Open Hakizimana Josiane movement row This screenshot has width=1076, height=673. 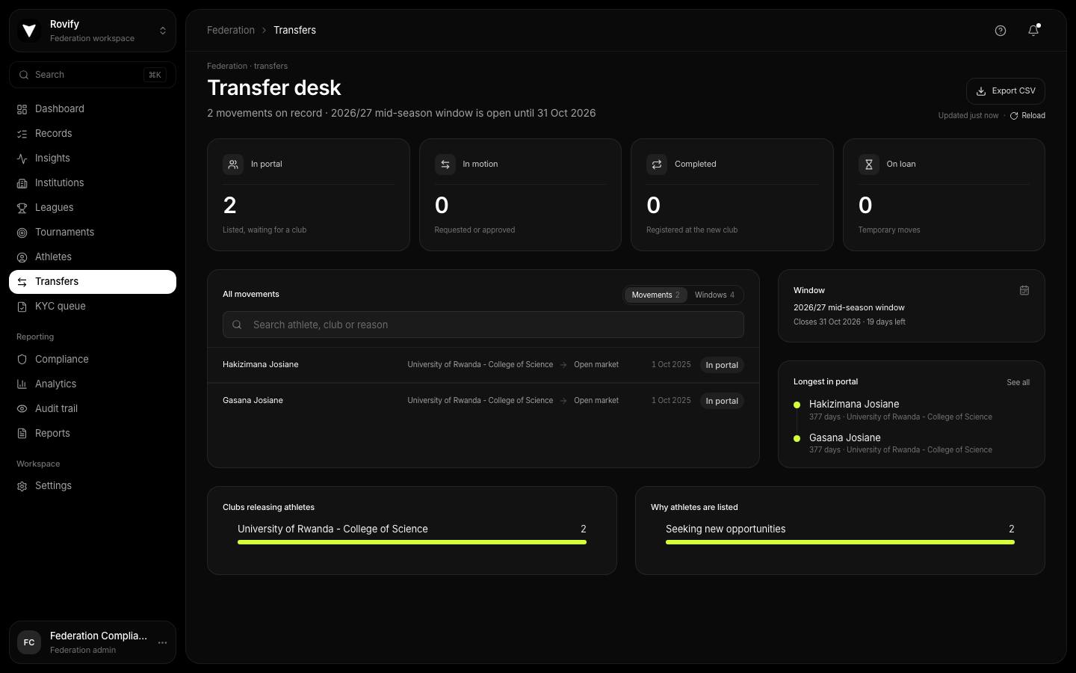483,365
